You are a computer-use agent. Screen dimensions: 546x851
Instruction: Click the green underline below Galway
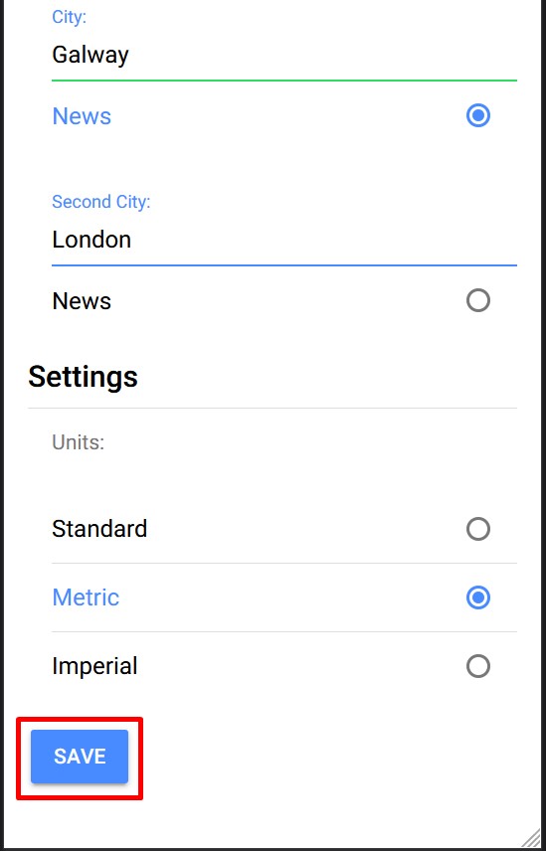pos(283,81)
